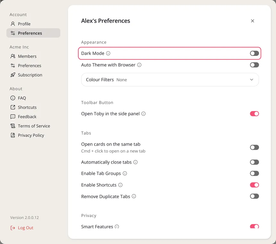Click the sliders icon beside Account Preferences
The height and width of the screenshot is (244, 276).
tap(13, 33)
